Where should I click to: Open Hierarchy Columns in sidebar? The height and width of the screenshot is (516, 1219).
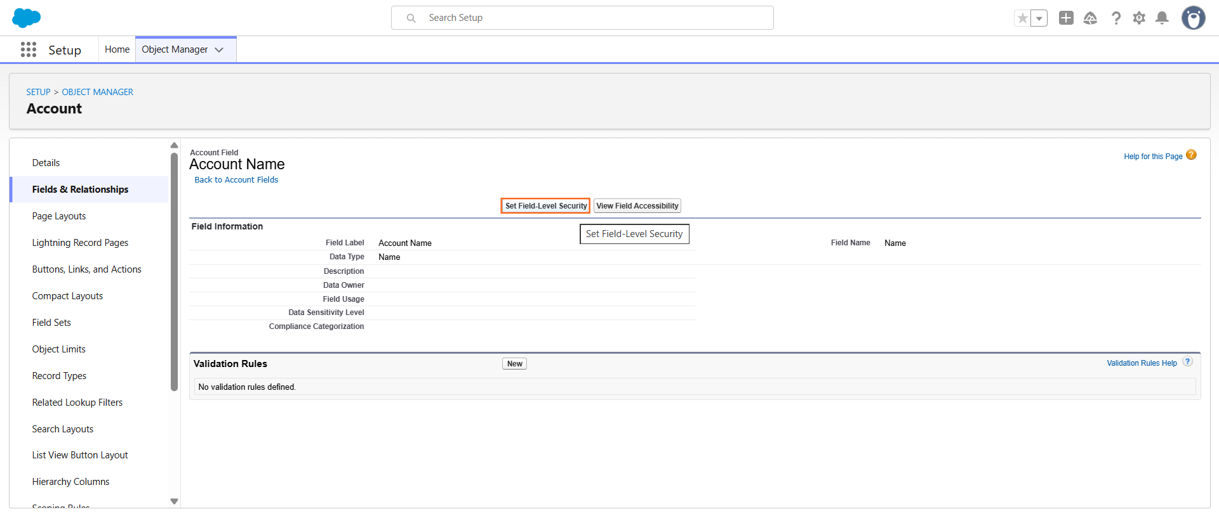[x=90, y=482]
